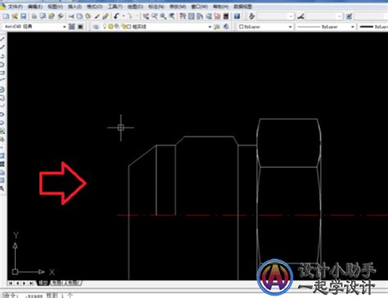This screenshot has width=388, height=298.
Task: Open the 文件 (File) menu
Action: 15,7
